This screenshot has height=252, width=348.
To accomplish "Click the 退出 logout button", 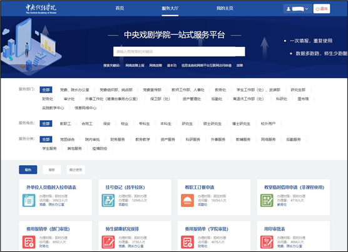I will point(322,9).
